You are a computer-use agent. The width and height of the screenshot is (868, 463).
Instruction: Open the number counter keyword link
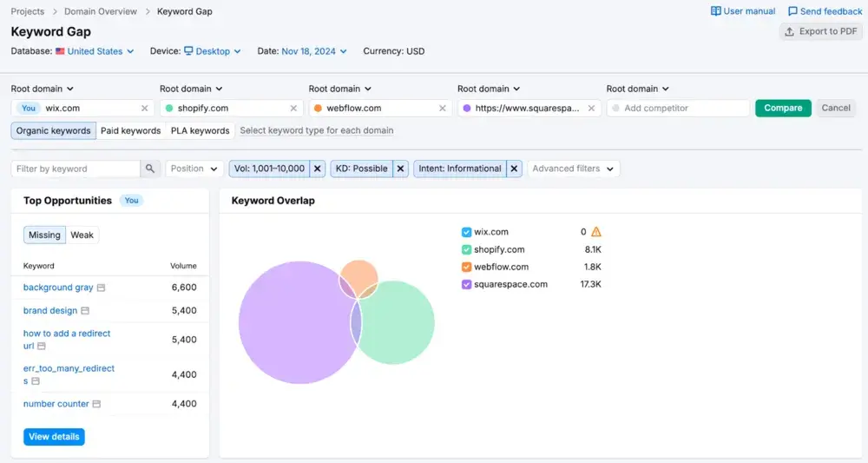tap(56, 404)
